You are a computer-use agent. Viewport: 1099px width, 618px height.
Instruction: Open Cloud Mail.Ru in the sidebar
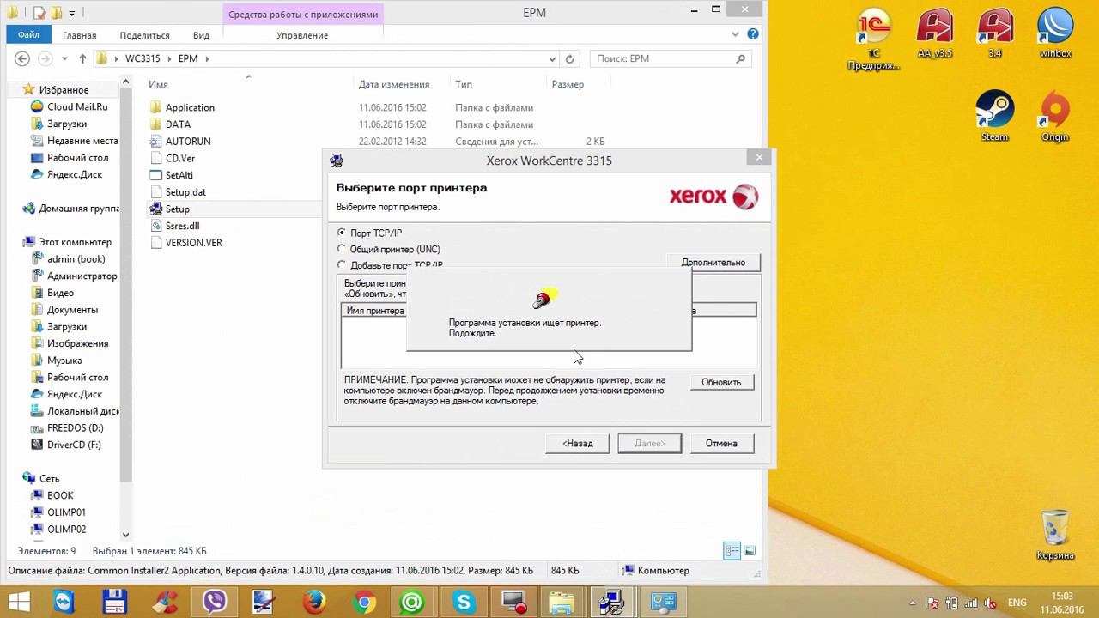point(77,107)
